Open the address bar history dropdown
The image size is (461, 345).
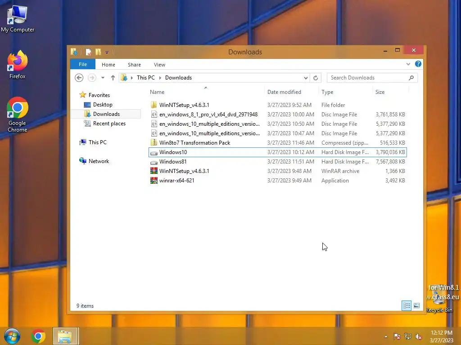point(306,78)
